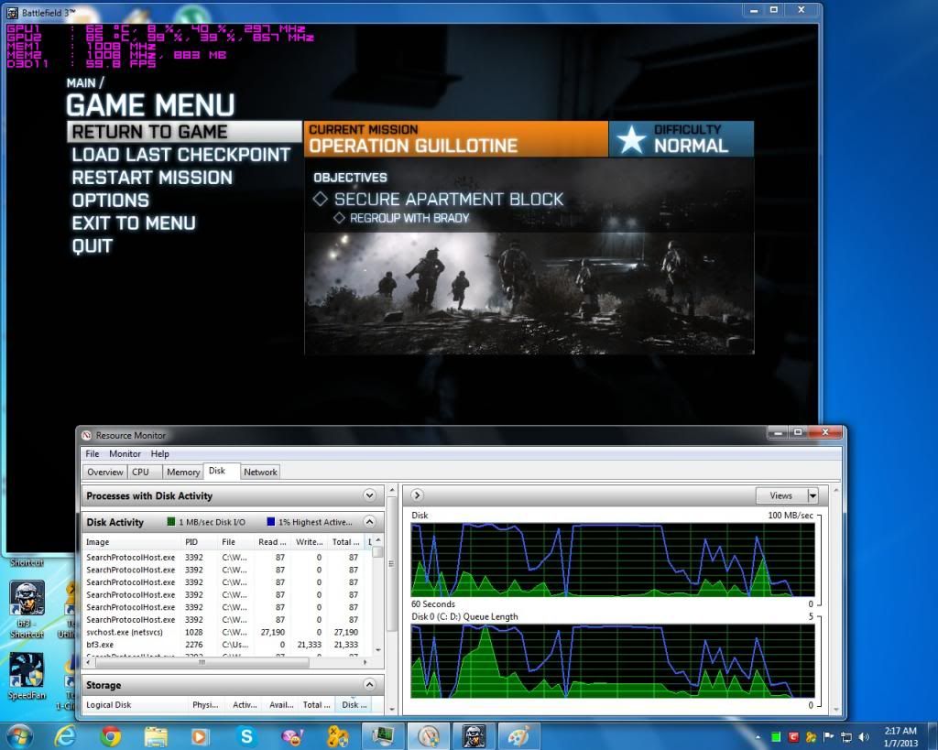Viewport: 938px width, 750px height.
Task: Collapse the Disk Activity section chevron
Action: tap(370, 522)
